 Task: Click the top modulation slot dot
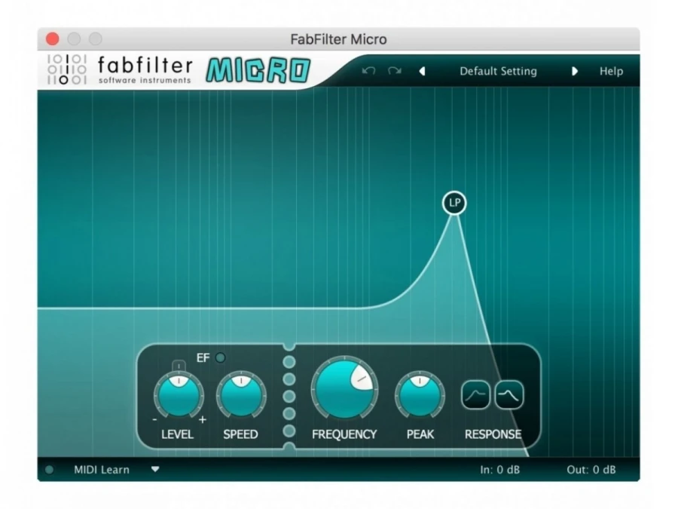point(289,361)
